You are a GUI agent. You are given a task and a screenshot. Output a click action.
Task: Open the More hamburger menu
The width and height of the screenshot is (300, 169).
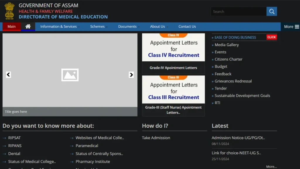[291, 26]
